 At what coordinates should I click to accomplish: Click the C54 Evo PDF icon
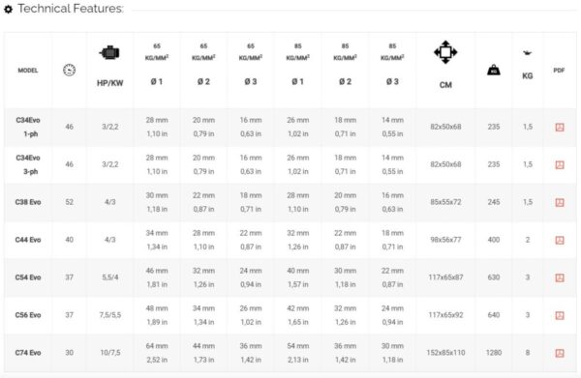[560, 277]
